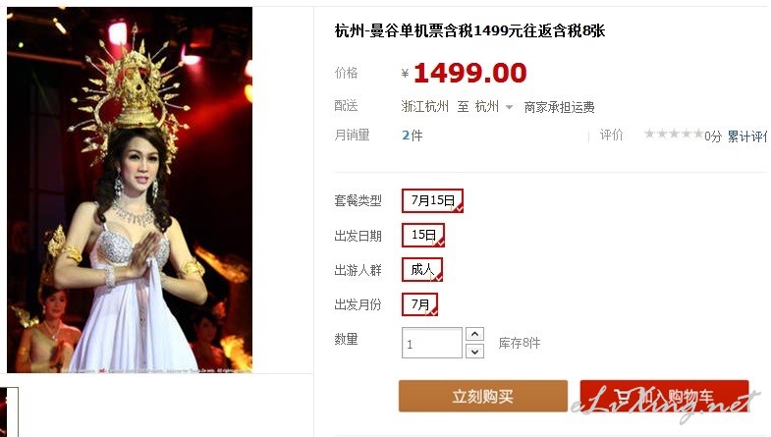Open the 累计评价 cumulative reviews link
Screen dimensions: 771x437
pyautogui.click(x=748, y=137)
